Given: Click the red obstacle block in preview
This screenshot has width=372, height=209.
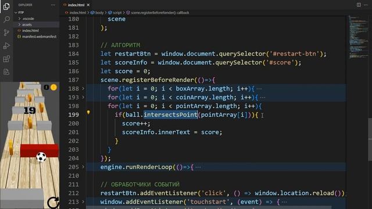Looking at the screenshot, I should [x=39, y=150].
